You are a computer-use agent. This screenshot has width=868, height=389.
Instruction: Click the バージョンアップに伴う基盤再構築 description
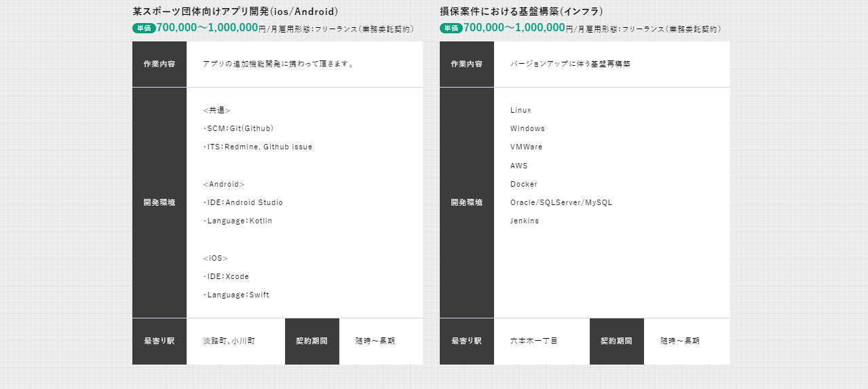[570, 64]
